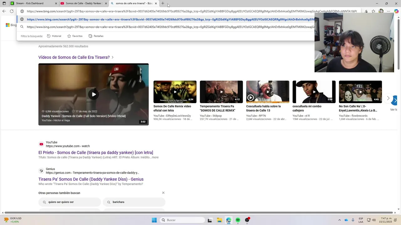Open the Copilot icon in toolbar
The image size is (401, 225).
[396, 11]
